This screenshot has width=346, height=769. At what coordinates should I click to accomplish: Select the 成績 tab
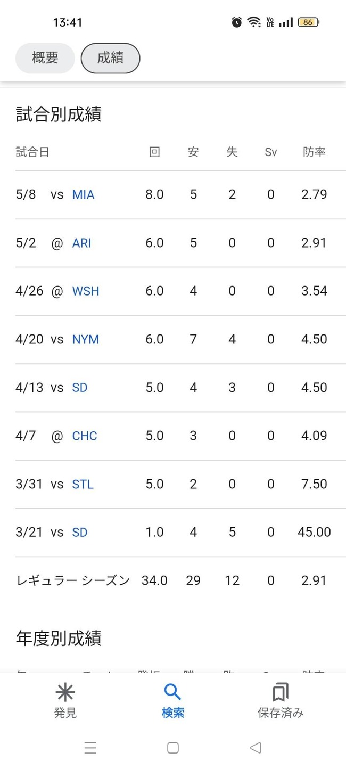(110, 58)
